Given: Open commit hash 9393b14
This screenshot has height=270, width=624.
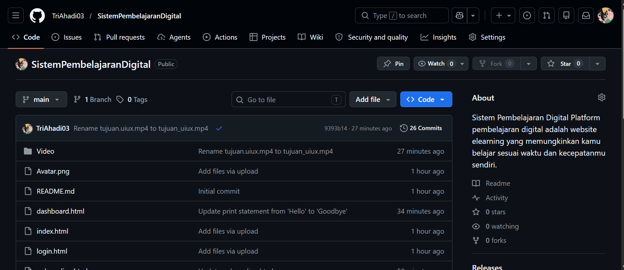Looking at the screenshot, I should pos(336,128).
